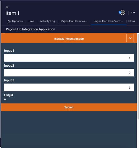Focus the Input 1 field

point(69,58)
